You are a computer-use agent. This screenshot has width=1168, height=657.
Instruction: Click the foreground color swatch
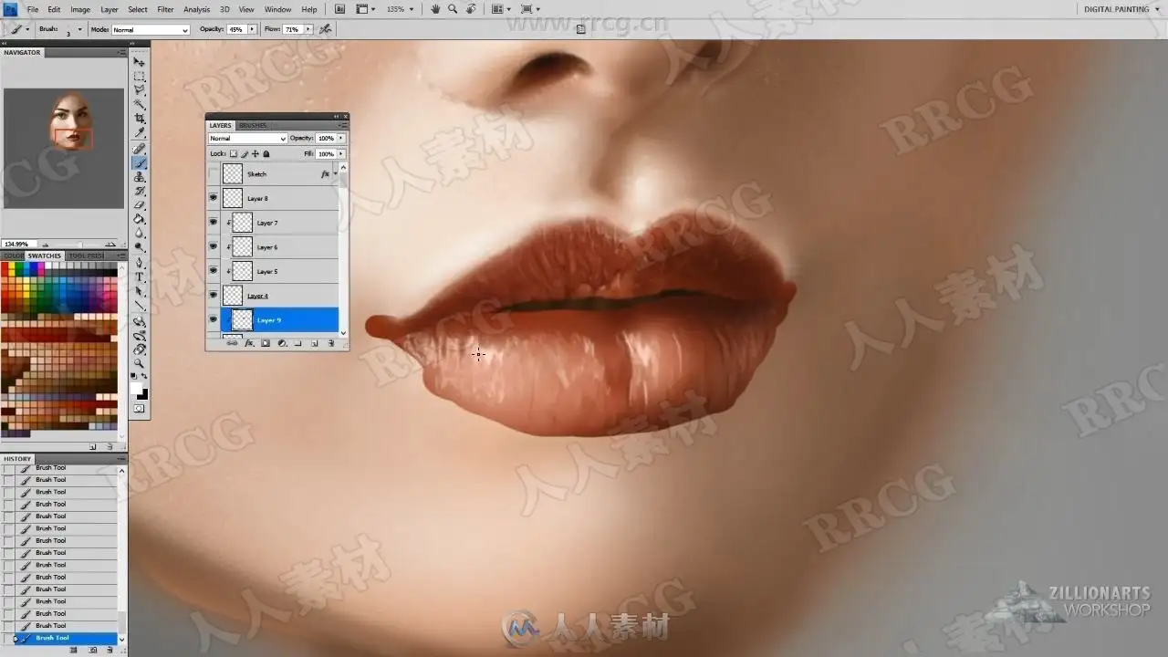click(136, 389)
